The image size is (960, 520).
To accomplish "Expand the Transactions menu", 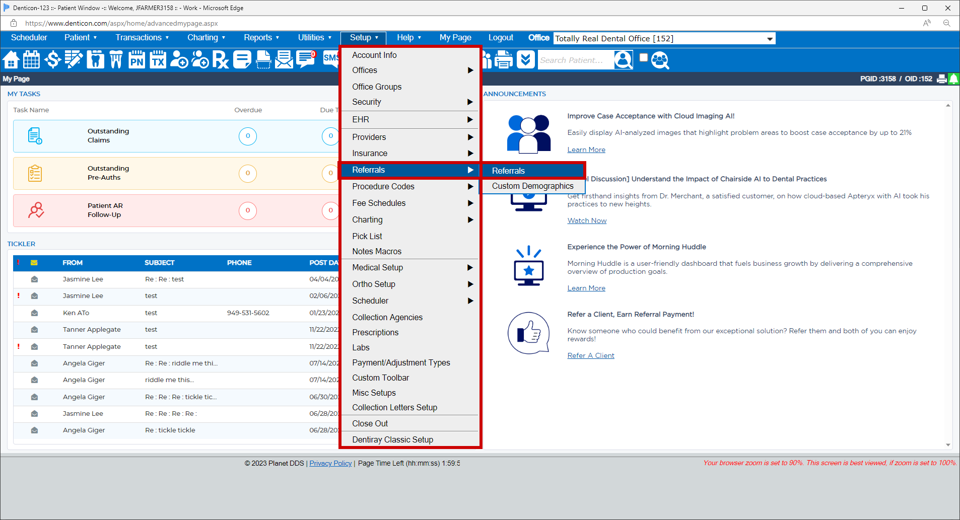I will [x=142, y=38].
